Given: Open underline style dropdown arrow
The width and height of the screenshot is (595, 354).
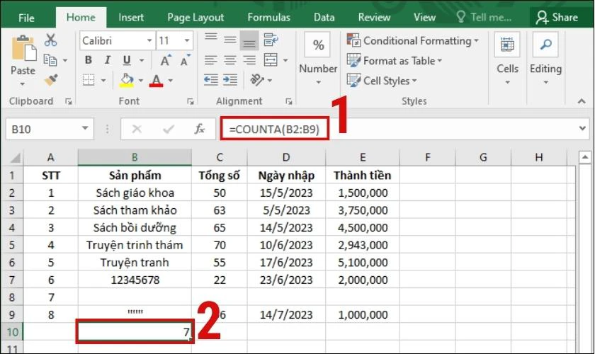Looking at the screenshot, I should pos(142,60).
